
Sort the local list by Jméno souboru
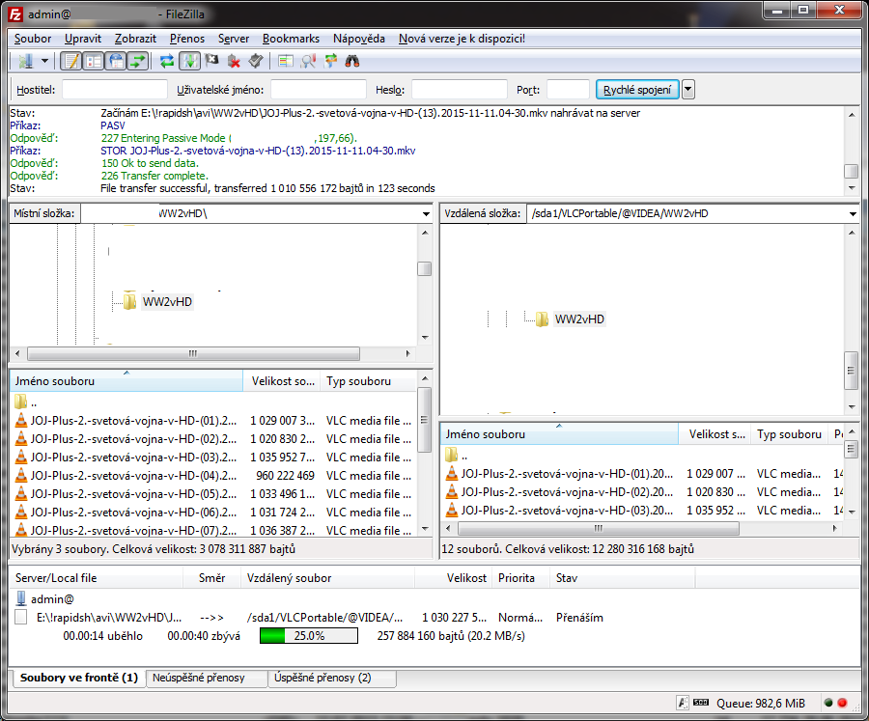click(x=126, y=381)
